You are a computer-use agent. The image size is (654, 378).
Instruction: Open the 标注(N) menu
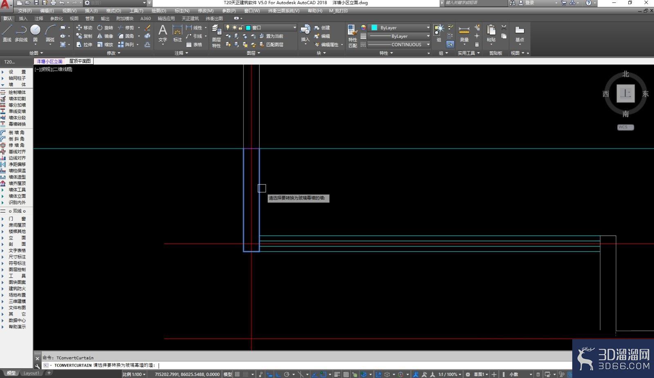pyautogui.click(x=182, y=11)
